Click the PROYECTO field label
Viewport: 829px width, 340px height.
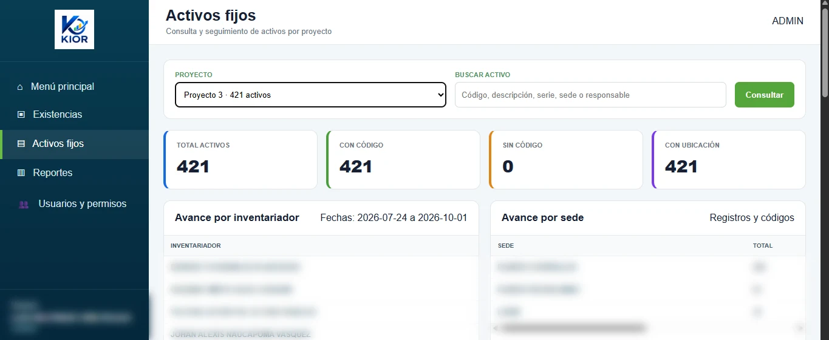coord(194,75)
